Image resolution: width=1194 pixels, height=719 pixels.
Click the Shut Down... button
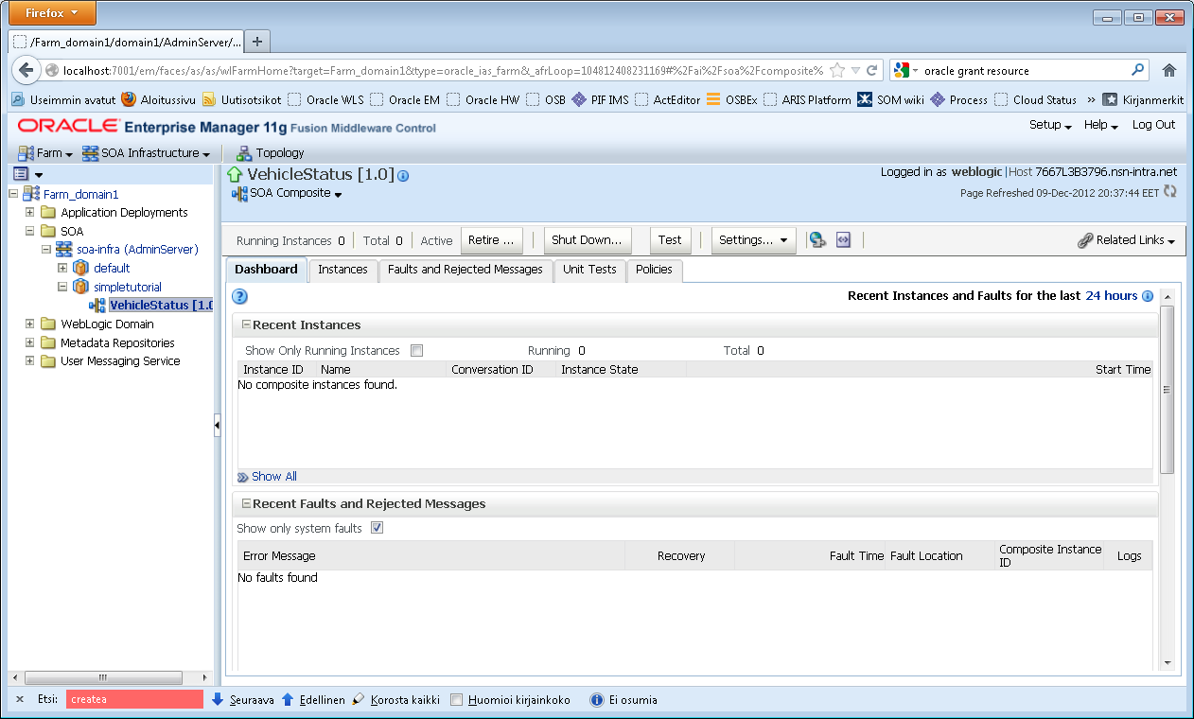[x=587, y=240]
